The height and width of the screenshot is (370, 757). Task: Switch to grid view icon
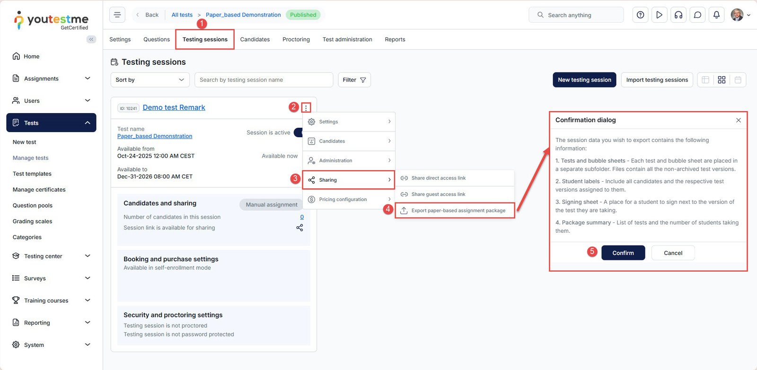tap(722, 80)
